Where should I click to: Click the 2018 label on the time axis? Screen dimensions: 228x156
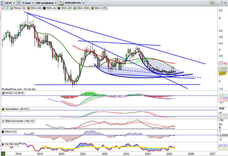pyautogui.click(x=18, y=154)
